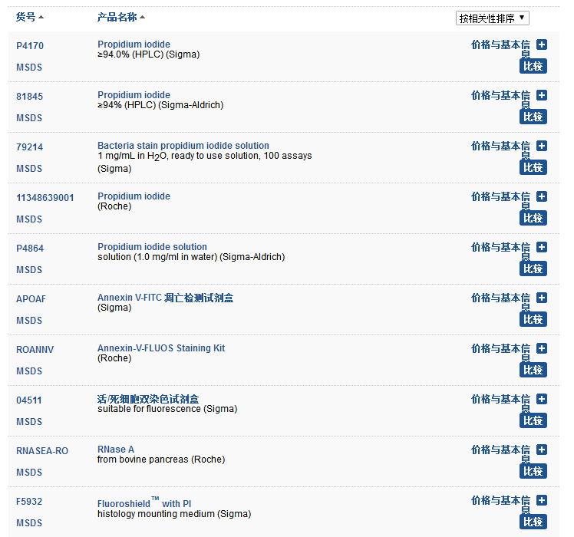Screen dimensions: 574x537
Task: Open Propidium iodide (Roche) product
Action: click(134, 196)
